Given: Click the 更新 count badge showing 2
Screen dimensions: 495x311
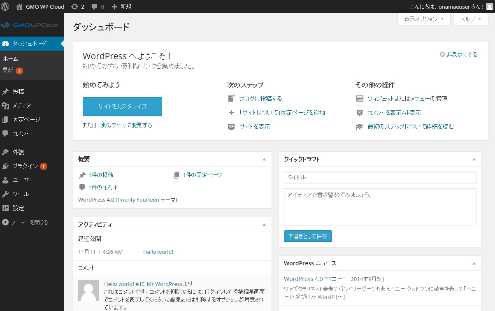Looking at the screenshot, I should click(19, 71).
